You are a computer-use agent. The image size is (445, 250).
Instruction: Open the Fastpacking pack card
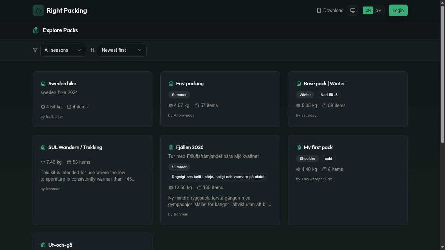point(220,99)
